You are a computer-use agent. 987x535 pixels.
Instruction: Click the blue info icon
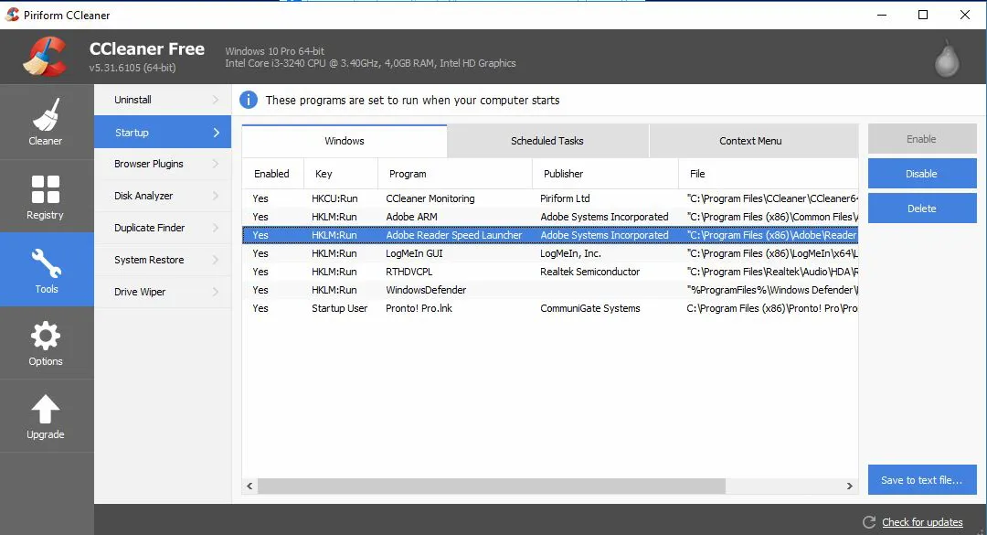click(x=249, y=100)
